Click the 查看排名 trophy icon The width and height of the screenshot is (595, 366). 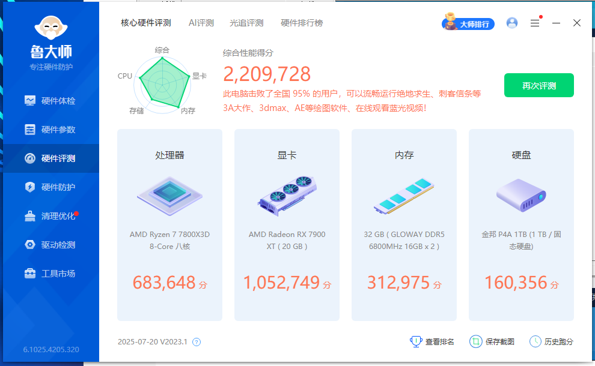coord(416,341)
